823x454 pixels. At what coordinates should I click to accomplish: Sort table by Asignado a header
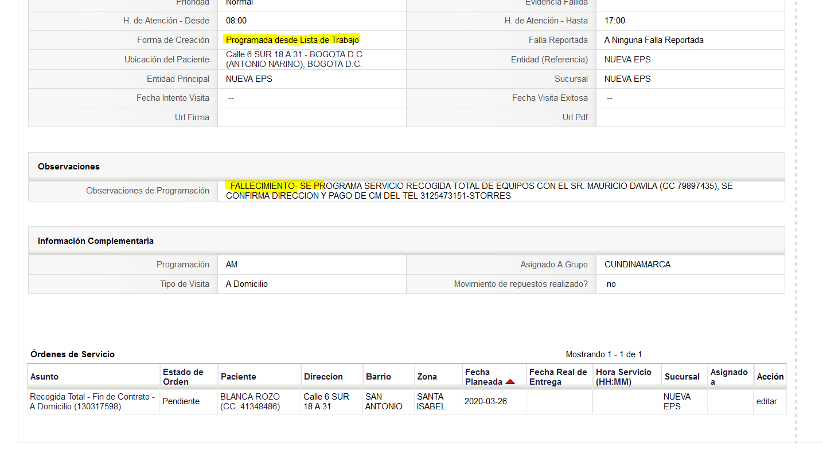729,377
